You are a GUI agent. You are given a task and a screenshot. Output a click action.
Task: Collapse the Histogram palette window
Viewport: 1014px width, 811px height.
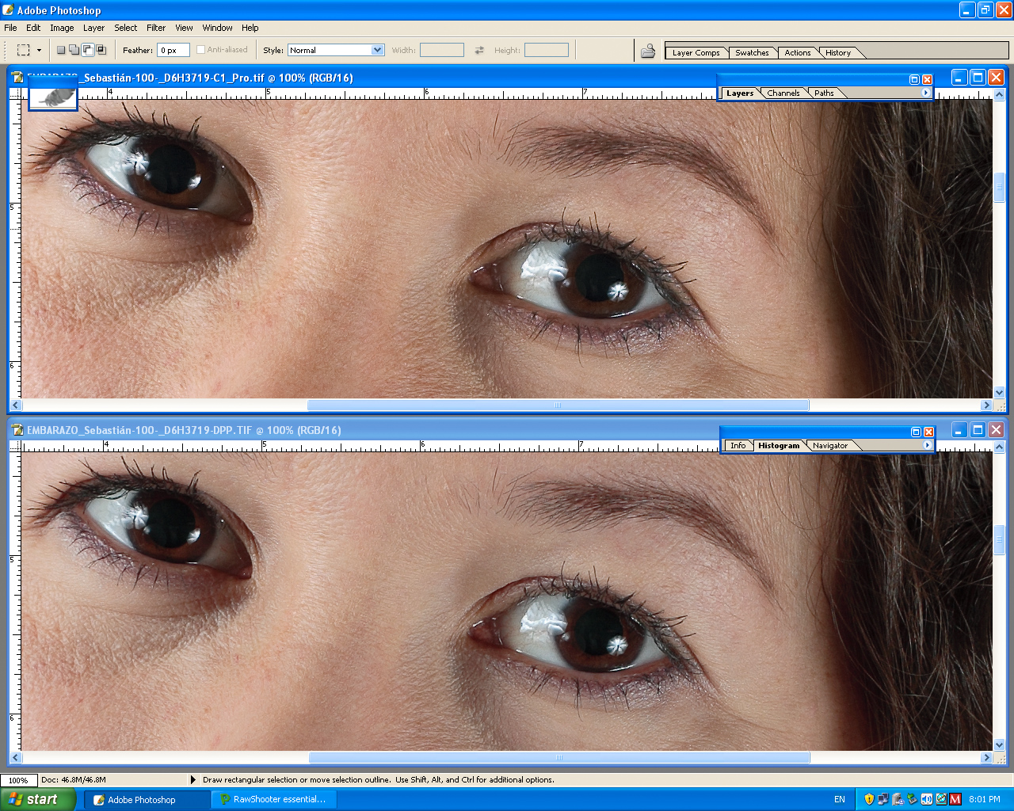point(916,432)
